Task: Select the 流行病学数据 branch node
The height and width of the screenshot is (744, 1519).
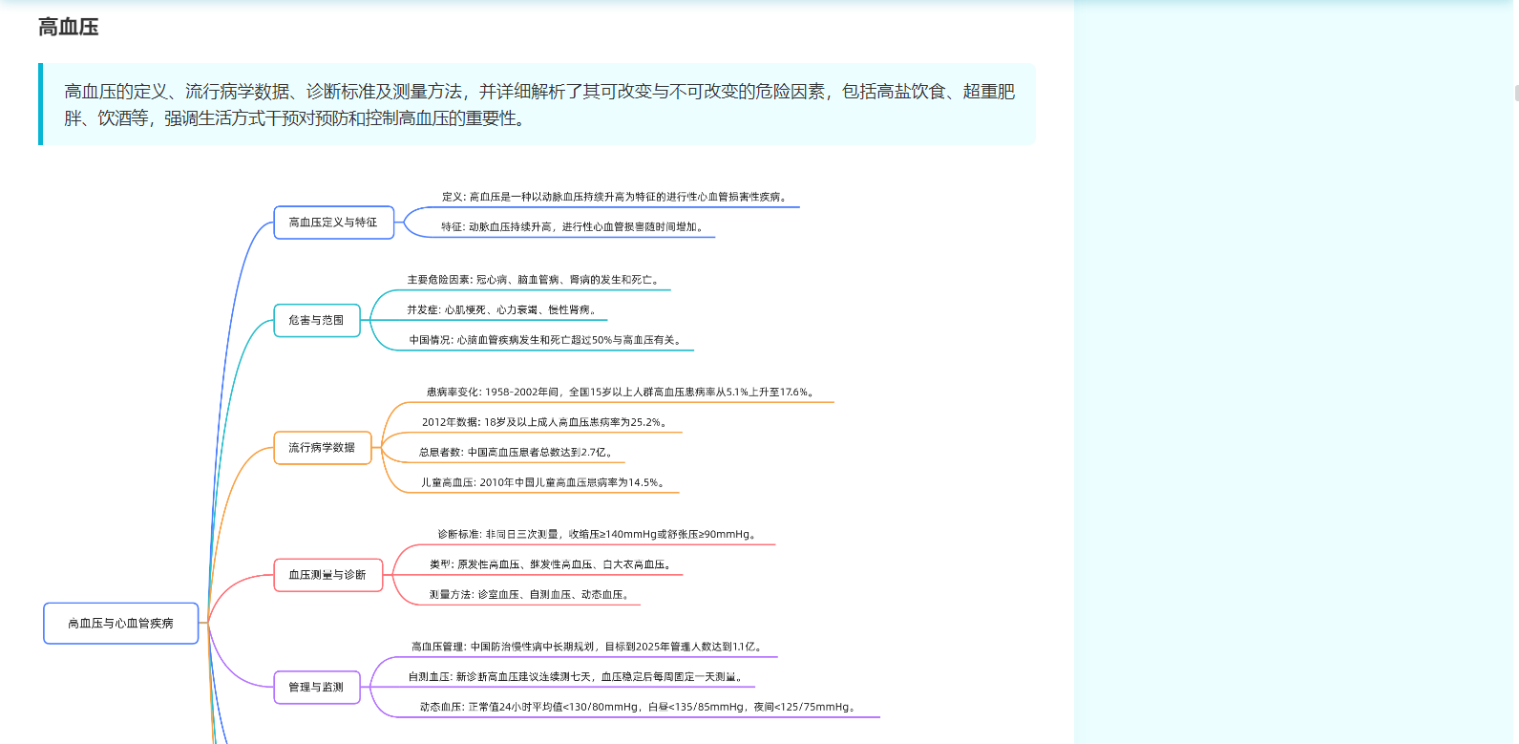Action: point(322,448)
